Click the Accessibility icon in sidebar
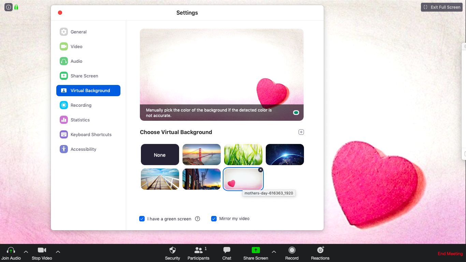The image size is (466, 262). coord(64,149)
